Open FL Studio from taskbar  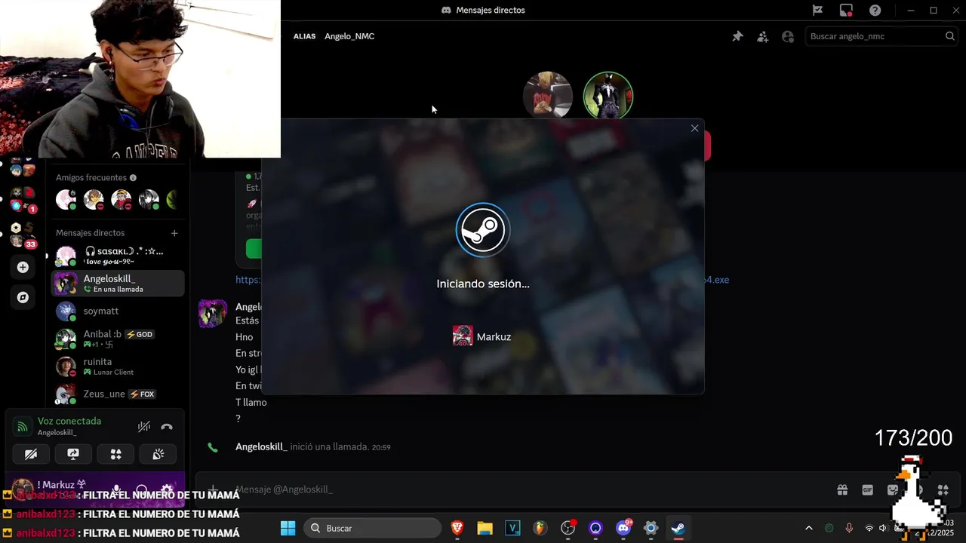pyautogui.click(x=540, y=528)
